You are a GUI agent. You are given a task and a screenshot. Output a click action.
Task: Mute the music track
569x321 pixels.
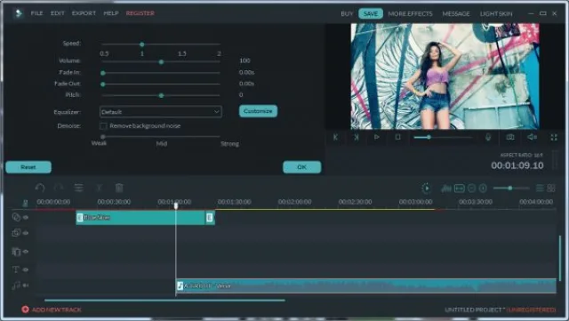[26, 285]
